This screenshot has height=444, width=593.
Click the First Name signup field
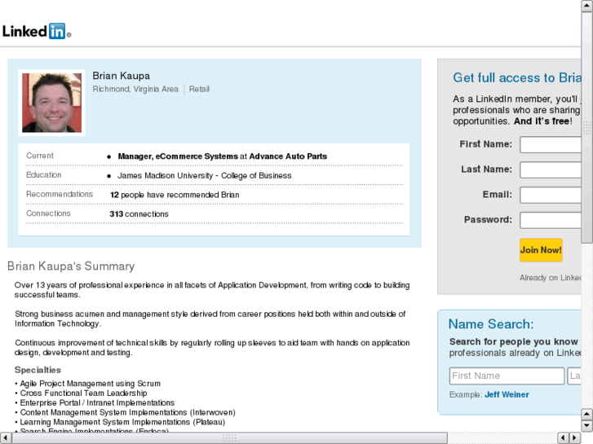[551, 145]
